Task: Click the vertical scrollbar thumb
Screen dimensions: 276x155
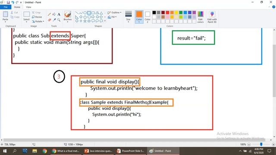Action: [x=274, y=71]
